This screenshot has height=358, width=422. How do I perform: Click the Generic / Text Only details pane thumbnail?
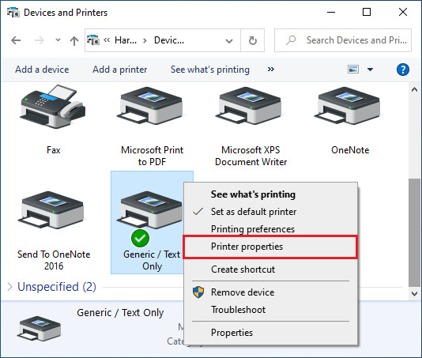click(39, 329)
